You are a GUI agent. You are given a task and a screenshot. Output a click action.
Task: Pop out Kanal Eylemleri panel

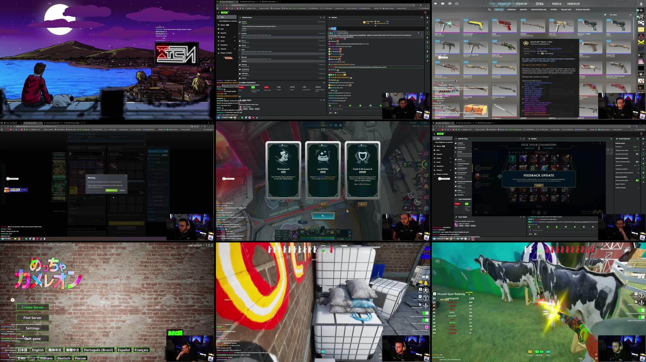638,139
